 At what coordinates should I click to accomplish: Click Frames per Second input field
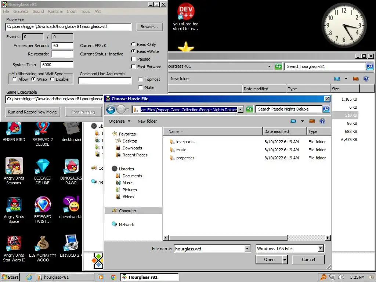click(62, 46)
